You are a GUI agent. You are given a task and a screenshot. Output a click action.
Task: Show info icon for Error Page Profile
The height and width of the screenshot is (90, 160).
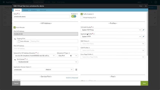pos(92,54)
